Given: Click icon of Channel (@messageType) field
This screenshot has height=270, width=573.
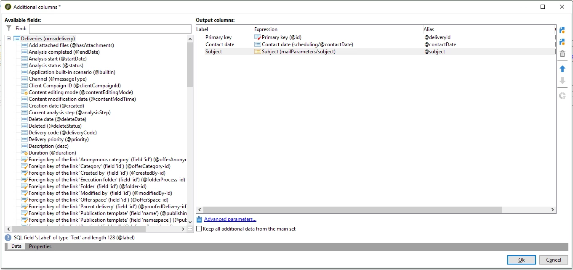Looking at the screenshot, I should (24, 79).
